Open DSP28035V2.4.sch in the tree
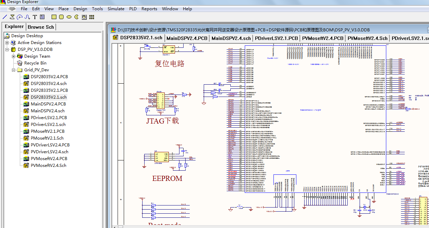 coord(49,84)
